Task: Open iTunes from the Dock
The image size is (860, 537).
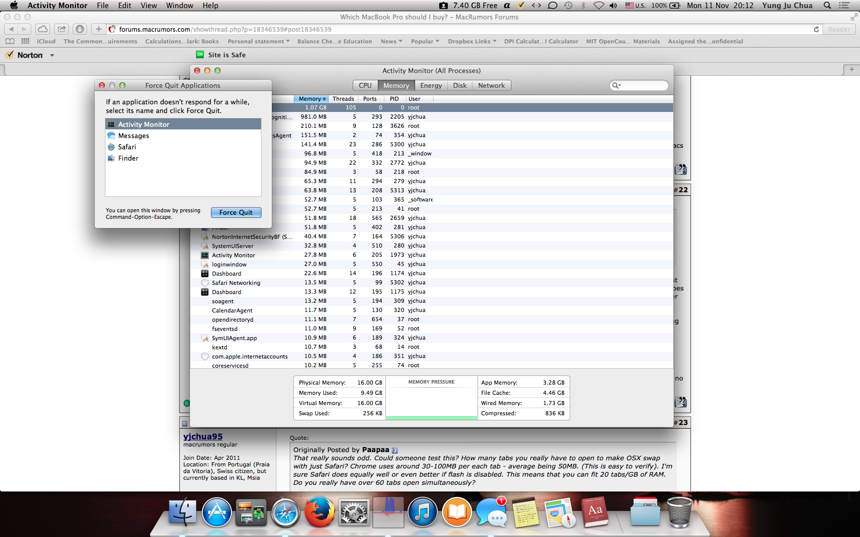Action: 423,512
